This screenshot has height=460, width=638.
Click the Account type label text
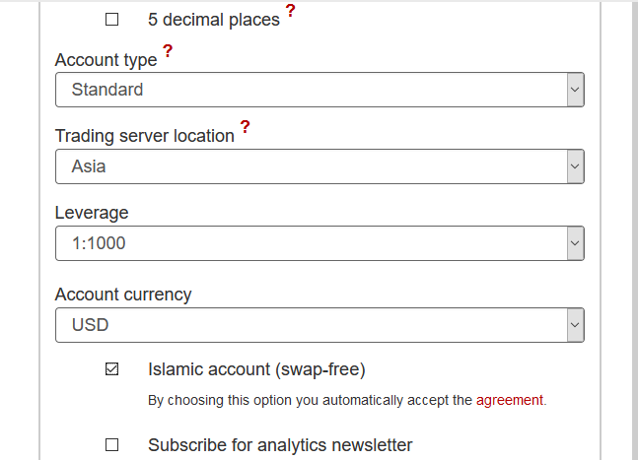(x=106, y=60)
